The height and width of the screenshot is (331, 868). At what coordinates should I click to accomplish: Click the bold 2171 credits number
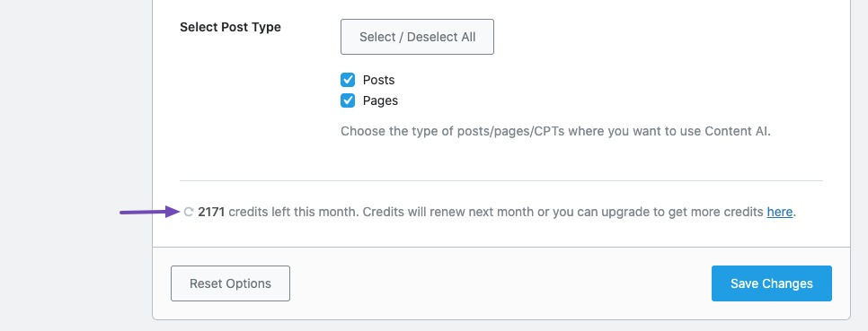pos(211,212)
